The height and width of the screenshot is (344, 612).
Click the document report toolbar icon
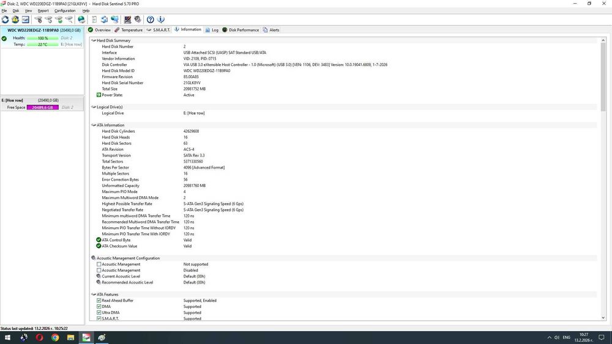point(94,20)
